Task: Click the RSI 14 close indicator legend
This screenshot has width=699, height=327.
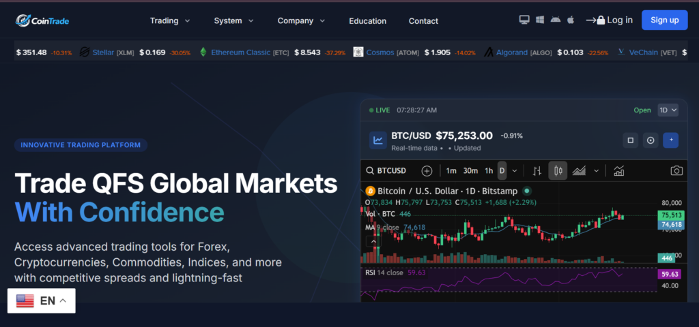Action: [x=395, y=272]
